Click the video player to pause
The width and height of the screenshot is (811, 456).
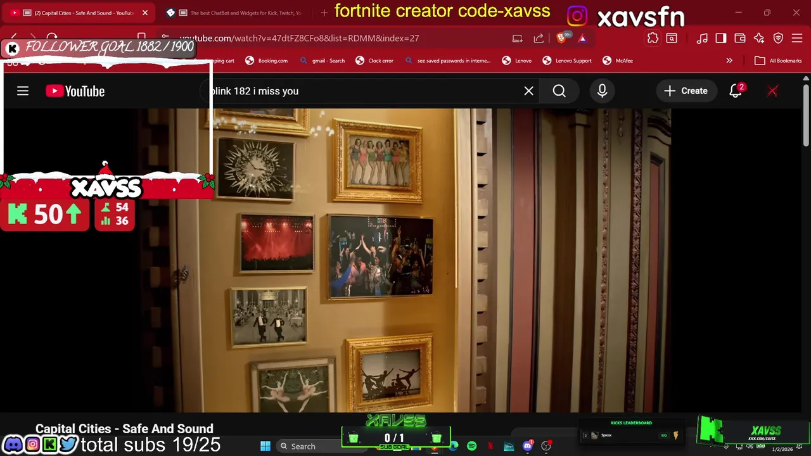[405, 260]
